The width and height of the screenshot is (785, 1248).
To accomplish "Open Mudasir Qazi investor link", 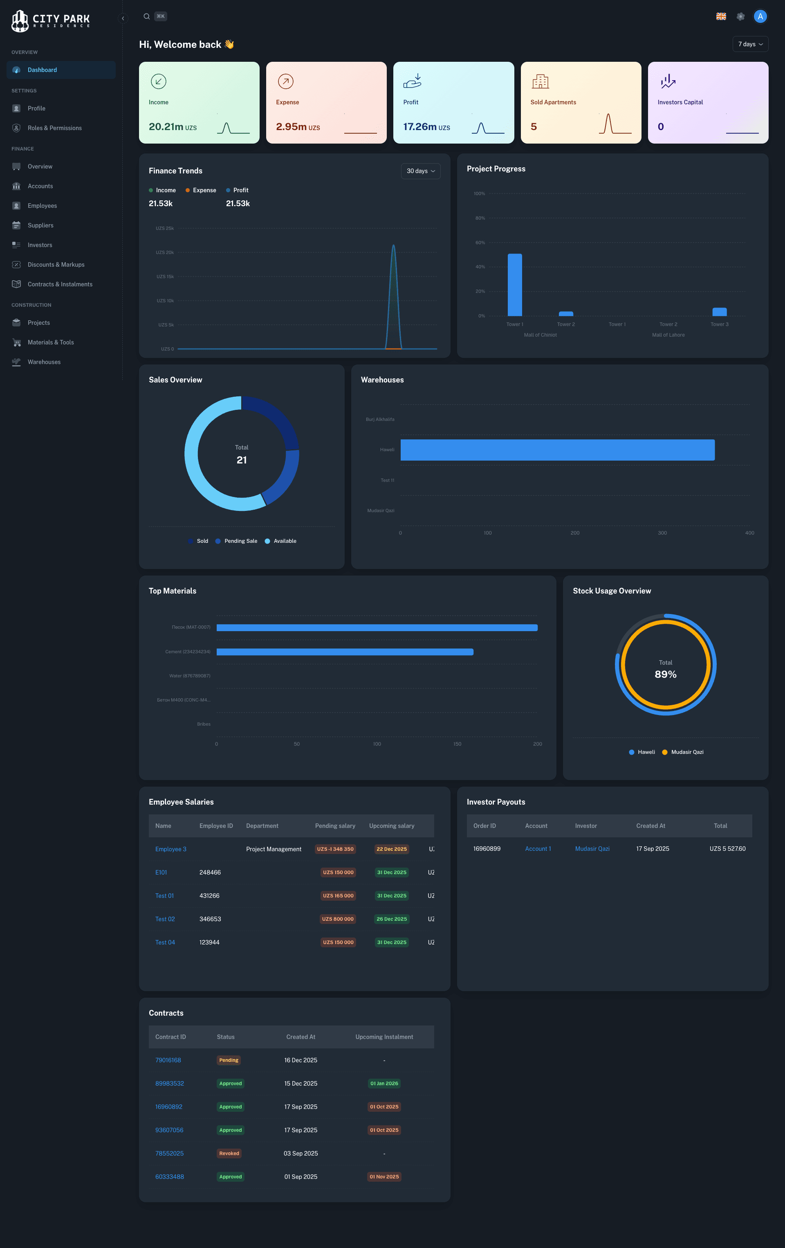I will coord(592,848).
